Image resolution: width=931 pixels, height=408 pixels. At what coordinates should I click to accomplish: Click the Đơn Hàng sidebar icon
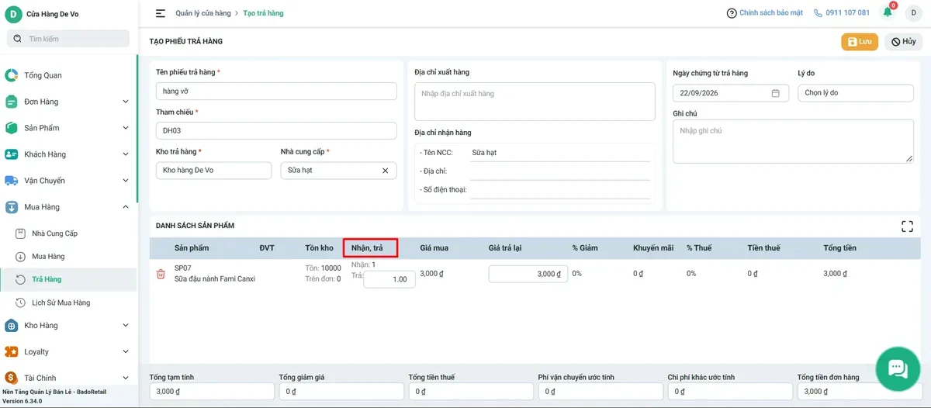[x=12, y=102]
